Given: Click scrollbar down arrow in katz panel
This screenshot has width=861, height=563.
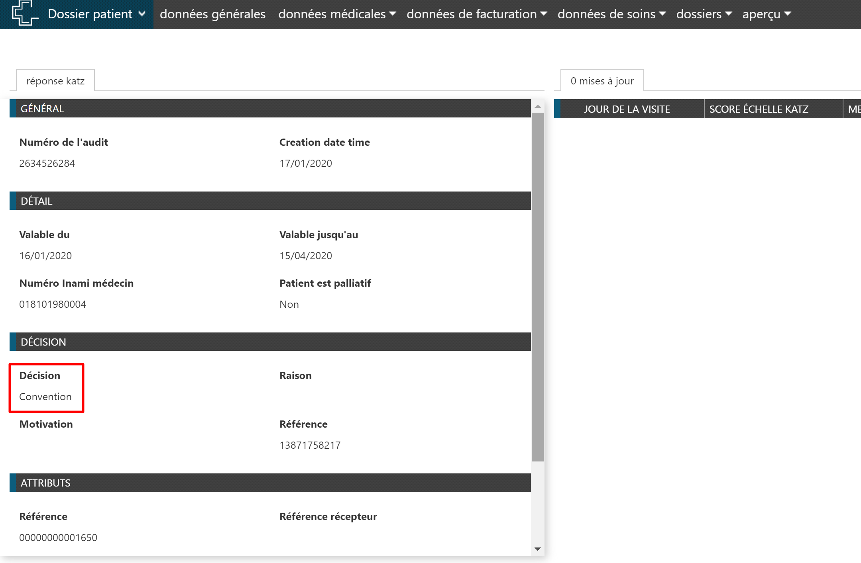Looking at the screenshot, I should 538,549.
